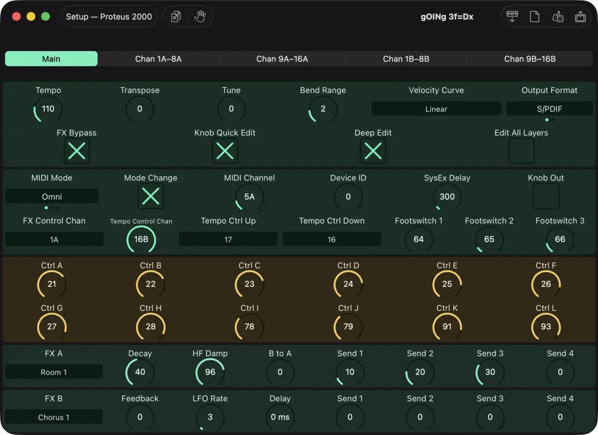Click the B to A knob
The height and width of the screenshot is (435, 598).
click(x=280, y=372)
